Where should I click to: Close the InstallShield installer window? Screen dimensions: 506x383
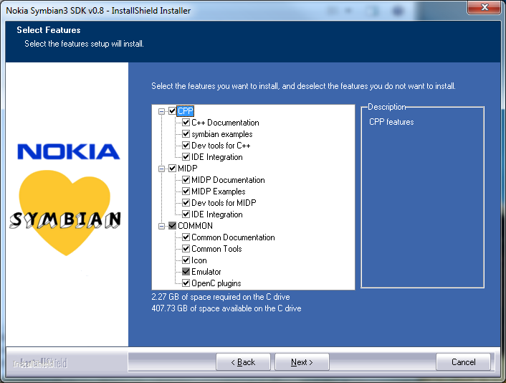point(484,7)
